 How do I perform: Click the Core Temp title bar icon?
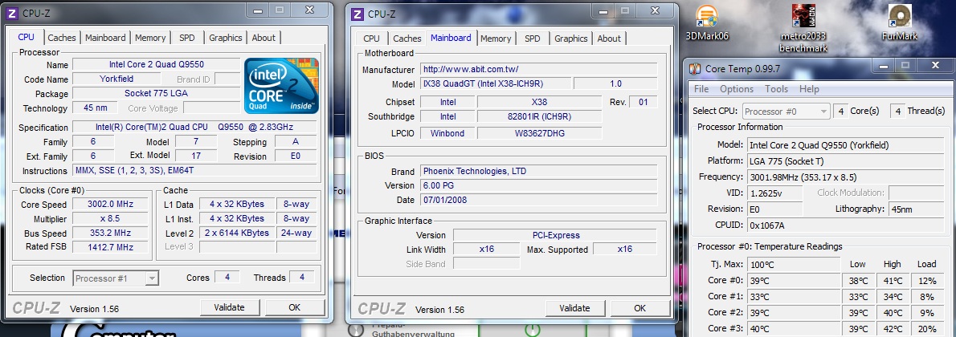click(695, 68)
